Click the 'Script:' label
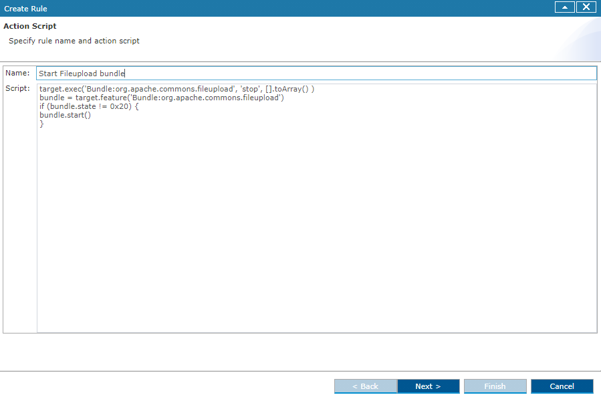Viewport: 601px width, 401px height. point(17,88)
